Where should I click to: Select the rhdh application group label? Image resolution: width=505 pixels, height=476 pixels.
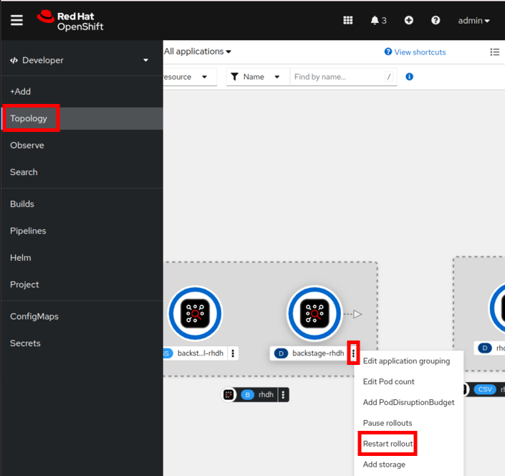266,394
